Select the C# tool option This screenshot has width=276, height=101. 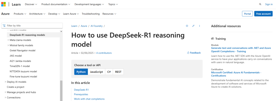(109, 72)
